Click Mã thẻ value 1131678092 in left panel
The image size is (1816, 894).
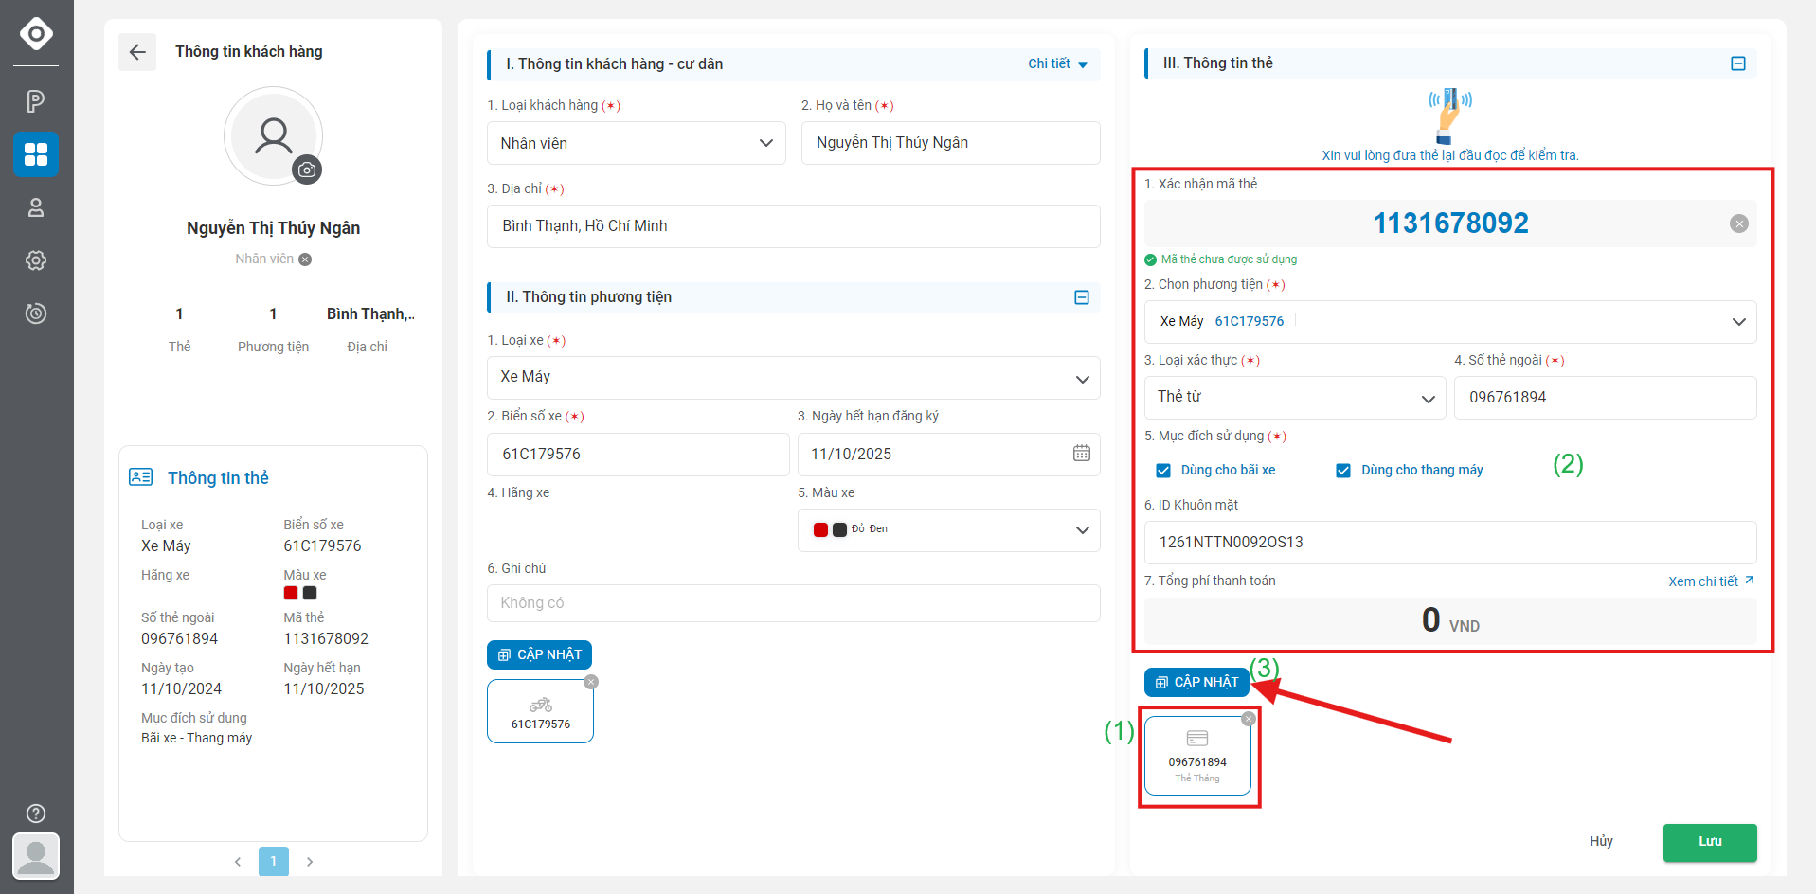coord(326,639)
